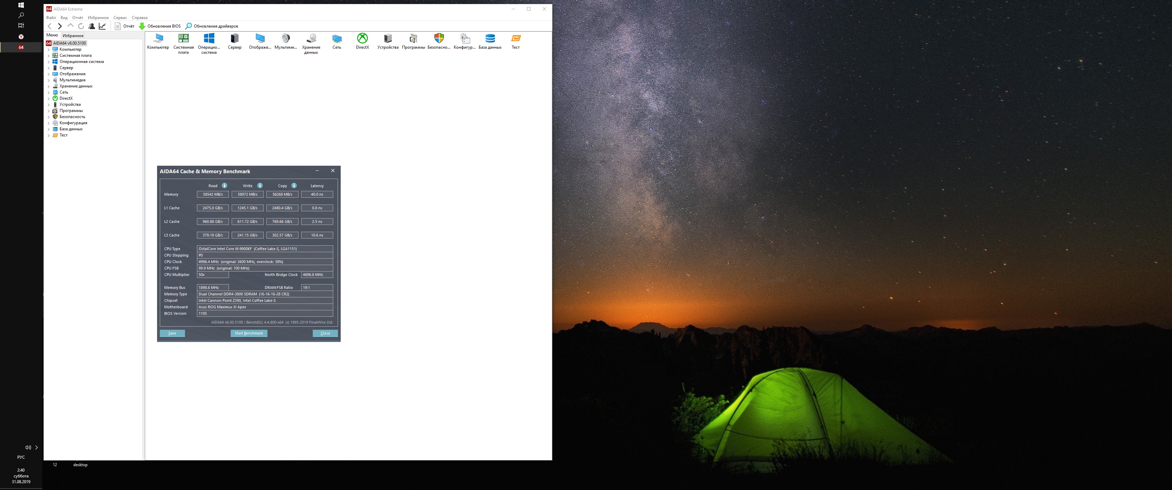The width and height of the screenshot is (1172, 490).
Task: Click the Start Benchmark button
Action: [x=248, y=333]
